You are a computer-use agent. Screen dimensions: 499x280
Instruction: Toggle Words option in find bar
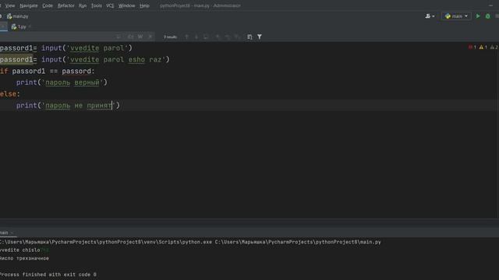[140, 37]
